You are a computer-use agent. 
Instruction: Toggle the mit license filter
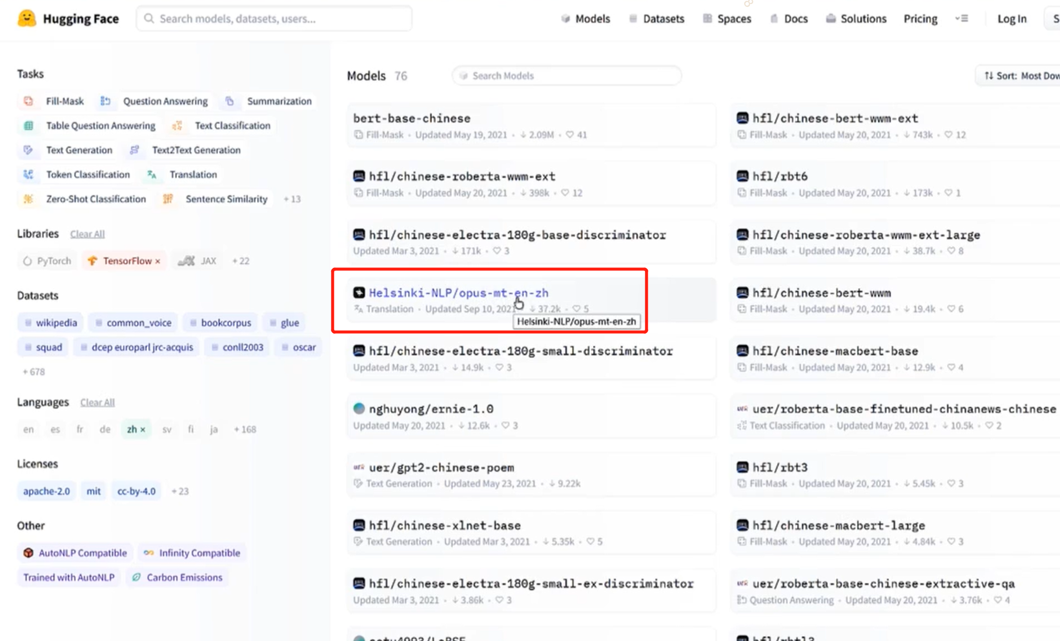coord(93,491)
